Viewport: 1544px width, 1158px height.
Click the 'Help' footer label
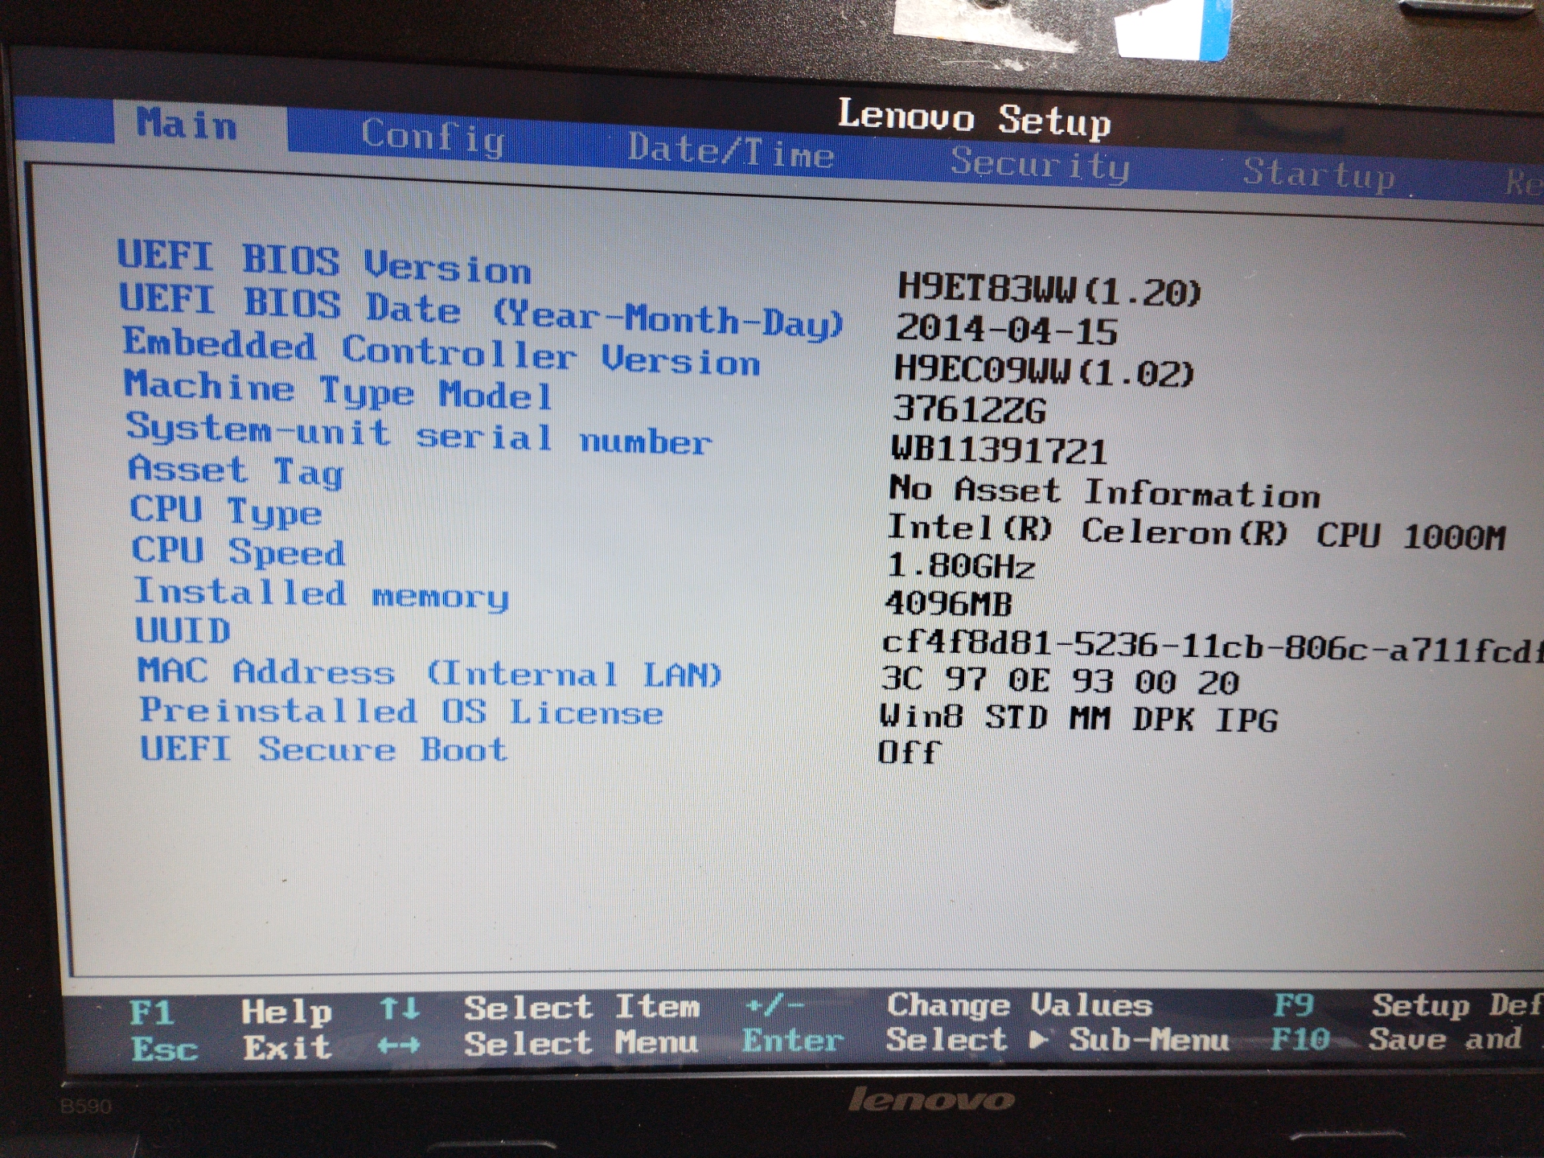(x=286, y=1011)
